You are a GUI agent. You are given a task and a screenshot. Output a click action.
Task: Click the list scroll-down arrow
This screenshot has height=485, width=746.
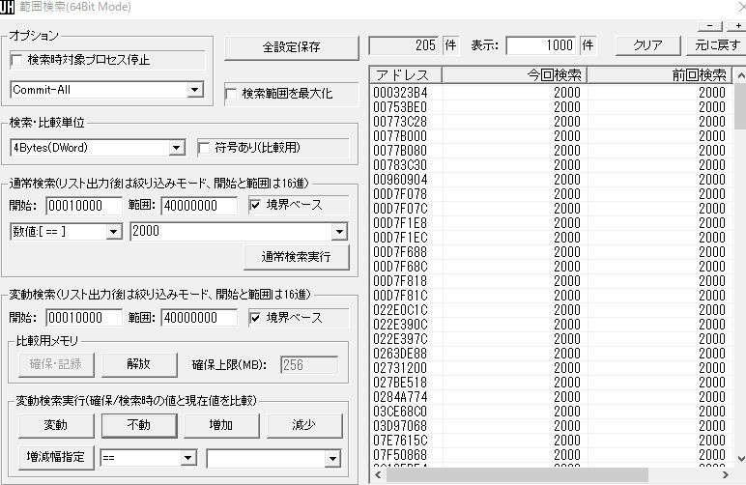(x=740, y=459)
